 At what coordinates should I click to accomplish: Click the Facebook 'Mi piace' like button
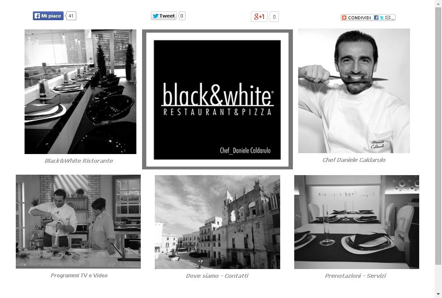coord(48,16)
